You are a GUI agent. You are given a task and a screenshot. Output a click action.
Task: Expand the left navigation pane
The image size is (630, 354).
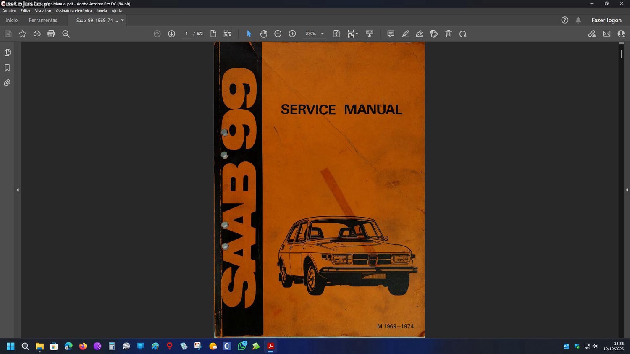[18, 190]
